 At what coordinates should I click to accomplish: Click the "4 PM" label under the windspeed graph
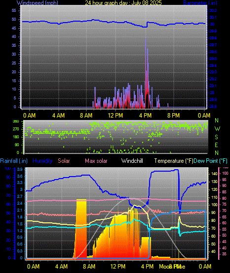(x=145, y=116)
